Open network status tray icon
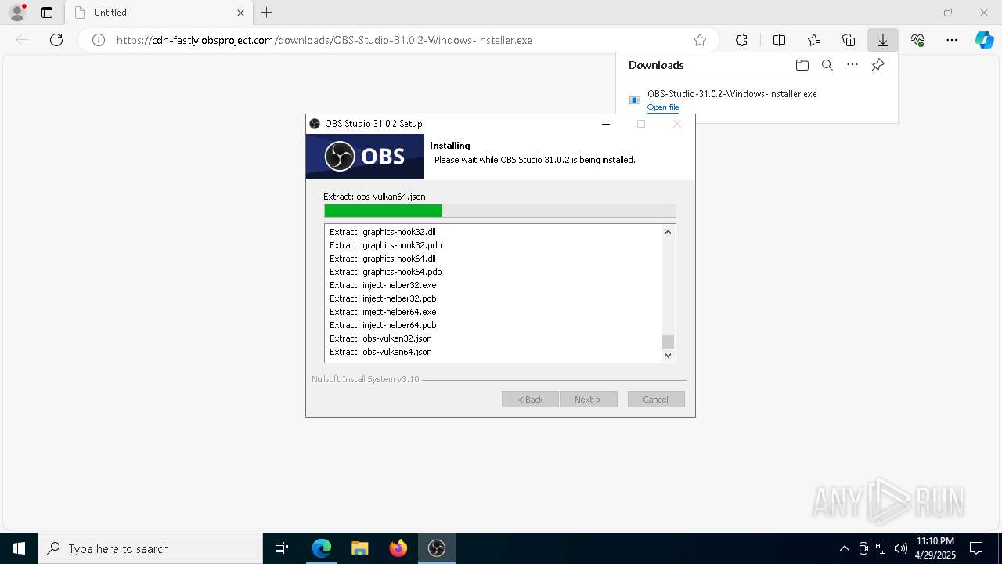 (882, 548)
